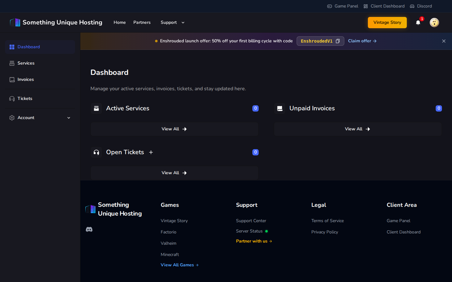Click the Discord icon in footer

pos(89,229)
